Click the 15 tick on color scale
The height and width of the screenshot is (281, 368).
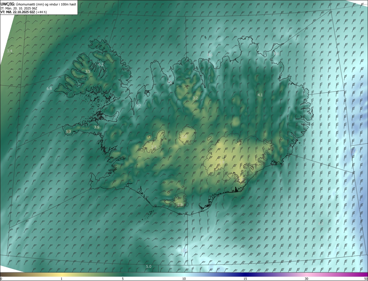[245, 279]
